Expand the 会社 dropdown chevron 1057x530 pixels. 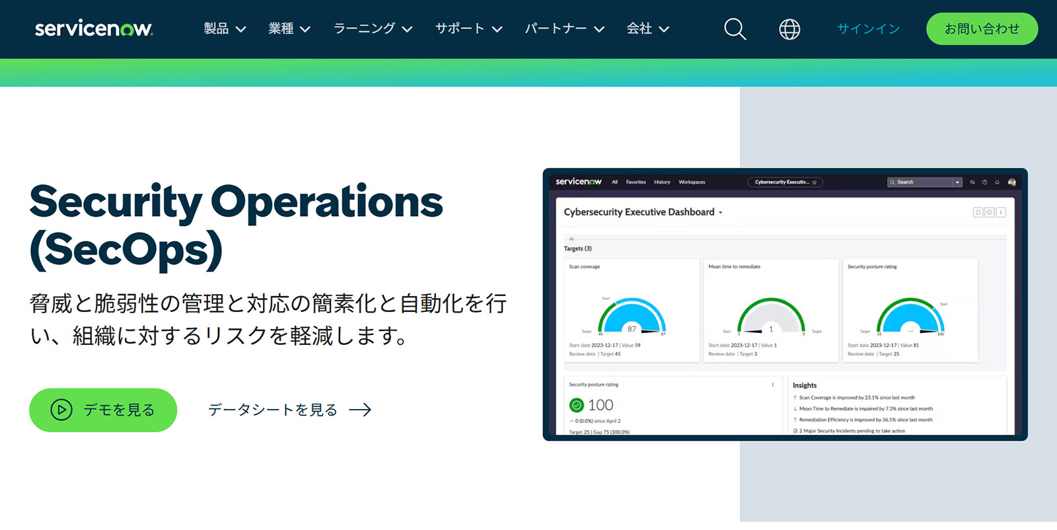[x=664, y=29]
